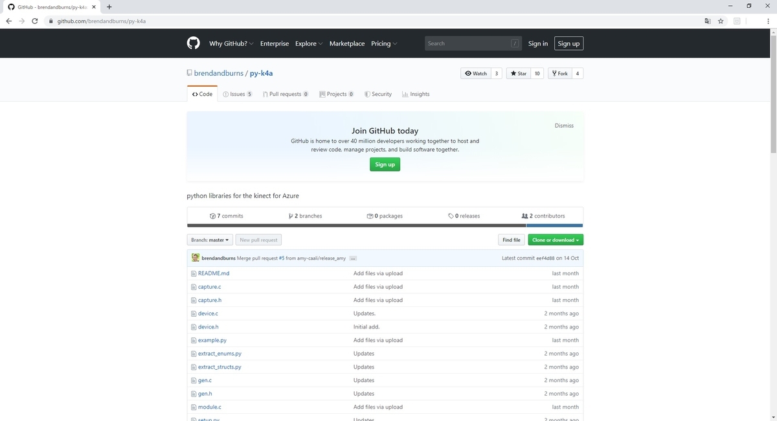Open the brendandburns owner link
The image size is (777, 421).
tap(218, 73)
